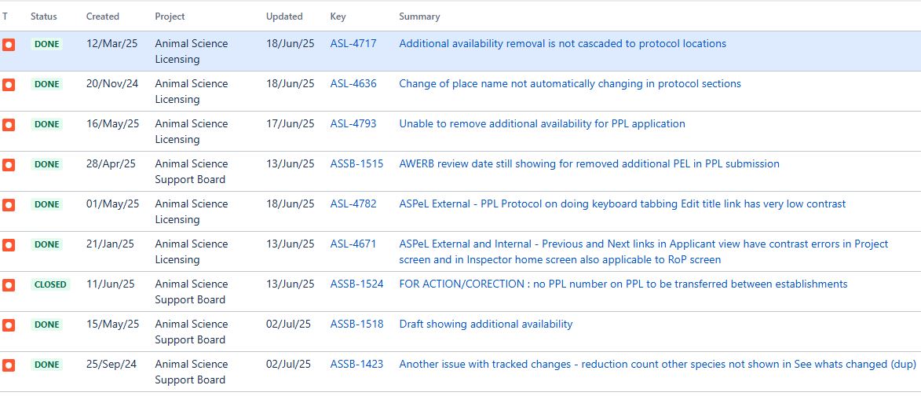Open the AWERB review date summary link

click(x=589, y=163)
